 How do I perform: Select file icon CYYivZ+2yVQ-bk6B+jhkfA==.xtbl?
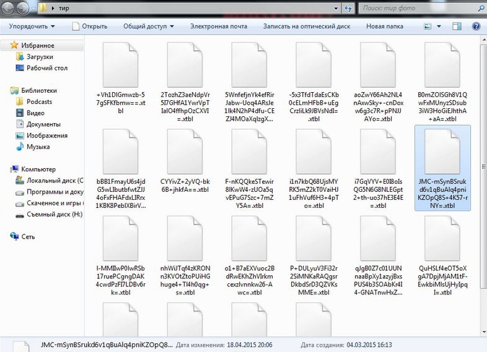[185, 152]
